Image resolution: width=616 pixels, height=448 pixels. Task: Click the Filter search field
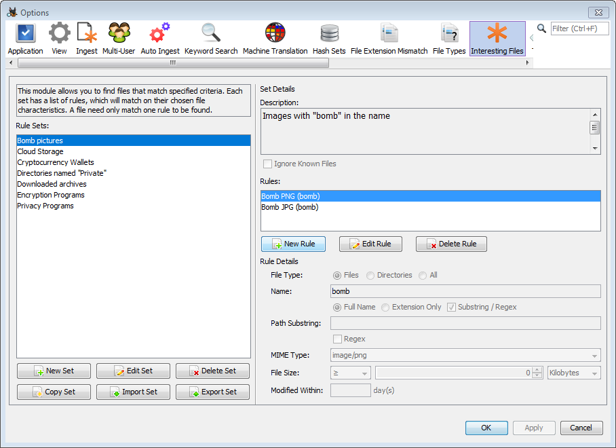[579, 29]
